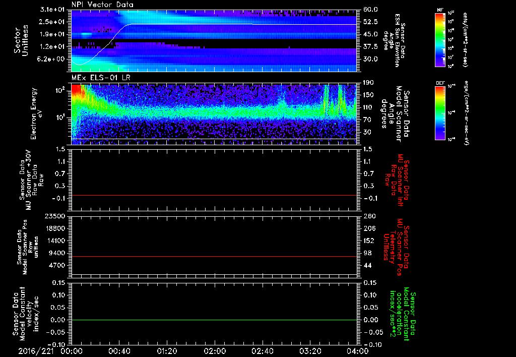Click the '00:40' time axis label
The image size is (516, 357).
tap(119, 351)
